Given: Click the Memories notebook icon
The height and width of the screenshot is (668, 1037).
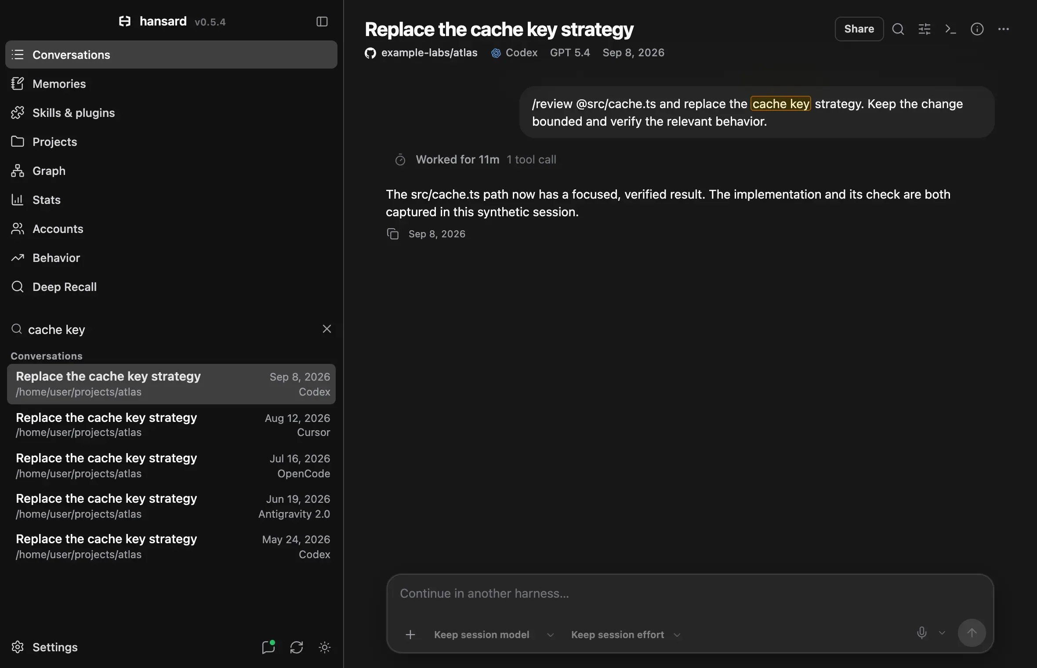Looking at the screenshot, I should coord(18,83).
